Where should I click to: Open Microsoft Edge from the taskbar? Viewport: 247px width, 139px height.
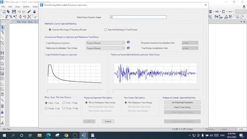tap(48, 135)
